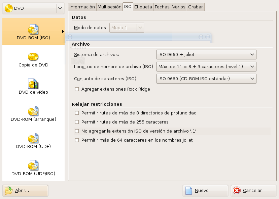Choose the Copia de DVD icon
The height and width of the screenshot is (199, 279).
pyautogui.click(x=33, y=57)
